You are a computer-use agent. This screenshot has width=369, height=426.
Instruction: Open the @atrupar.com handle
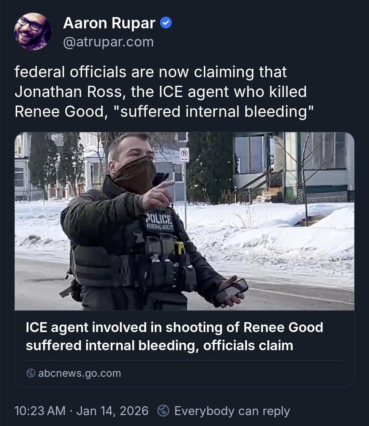pyautogui.click(x=108, y=42)
